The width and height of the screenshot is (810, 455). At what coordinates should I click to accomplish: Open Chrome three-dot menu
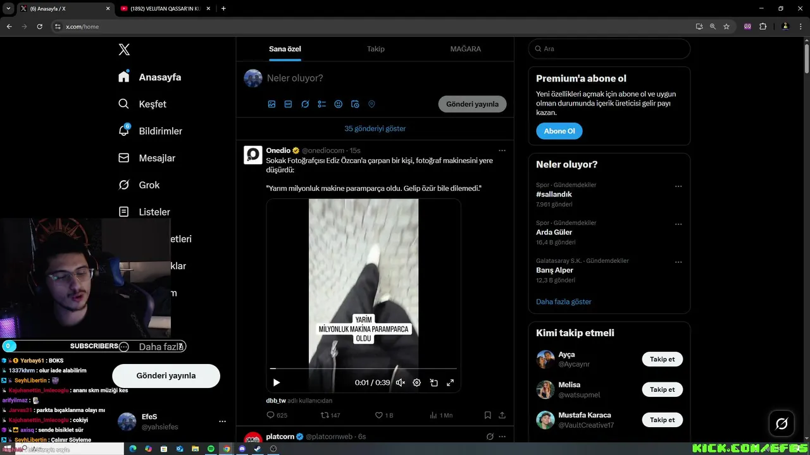tap(801, 27)
